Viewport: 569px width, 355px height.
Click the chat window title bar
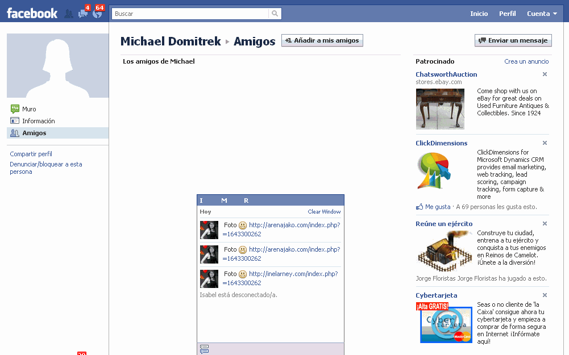[271, 200]
